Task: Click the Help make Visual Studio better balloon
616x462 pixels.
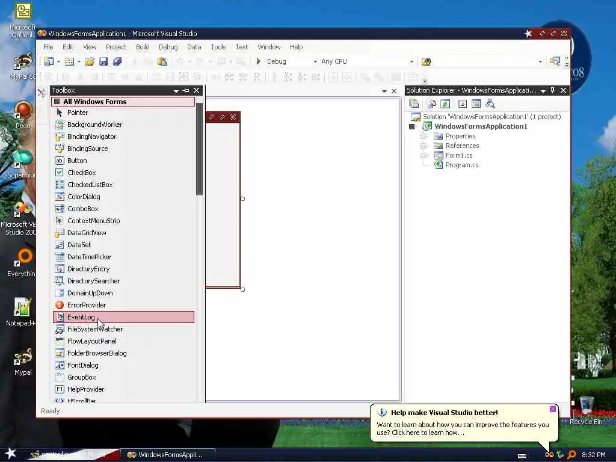Action: [464, 423]
